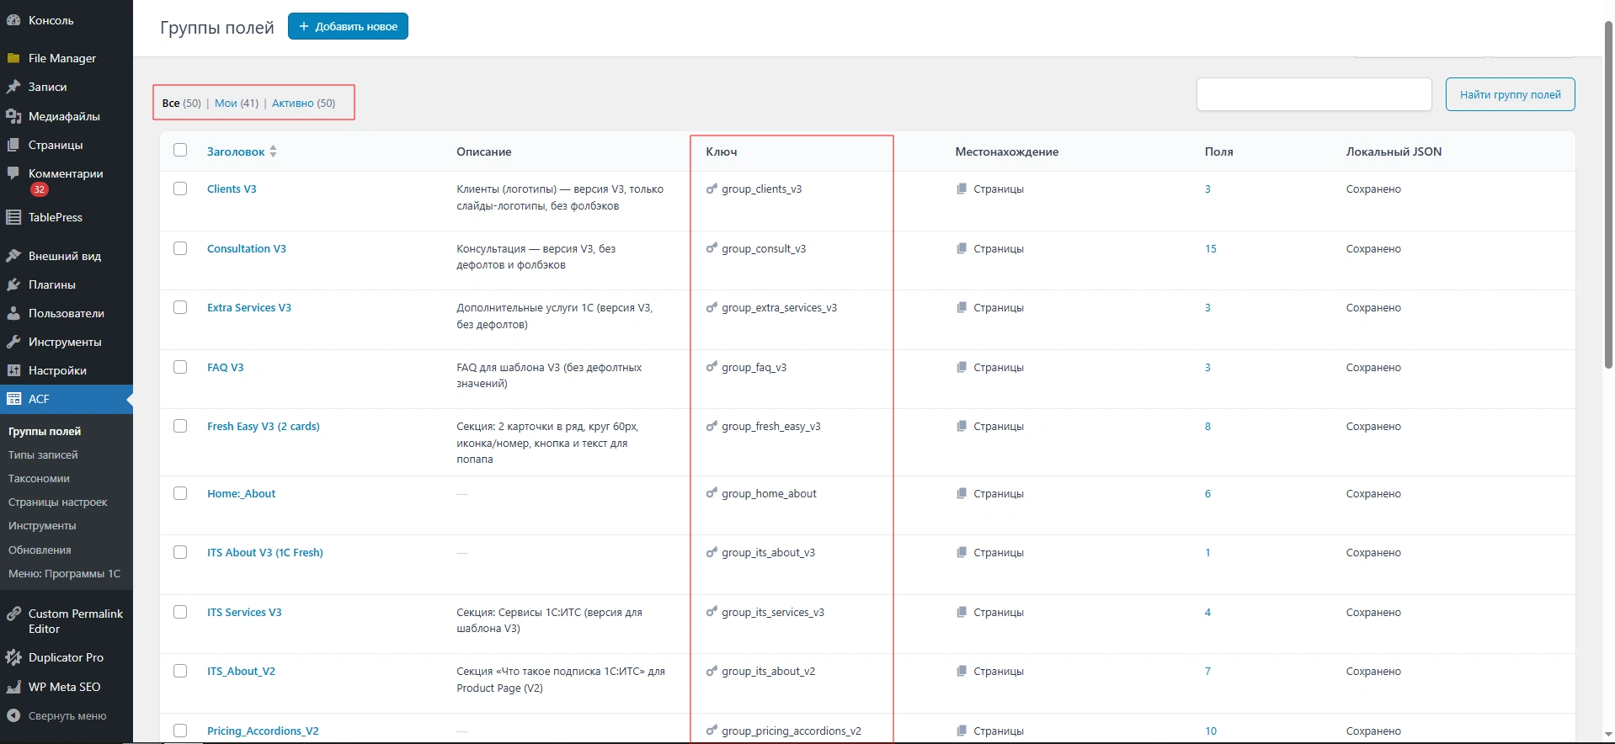Click the Пользователи user icon

coord(13,313)
